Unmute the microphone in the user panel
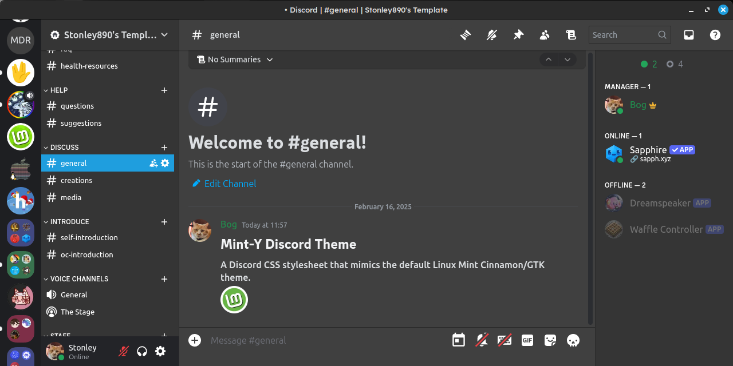Viewport: 733px width, 366px height. coord(123,351)
